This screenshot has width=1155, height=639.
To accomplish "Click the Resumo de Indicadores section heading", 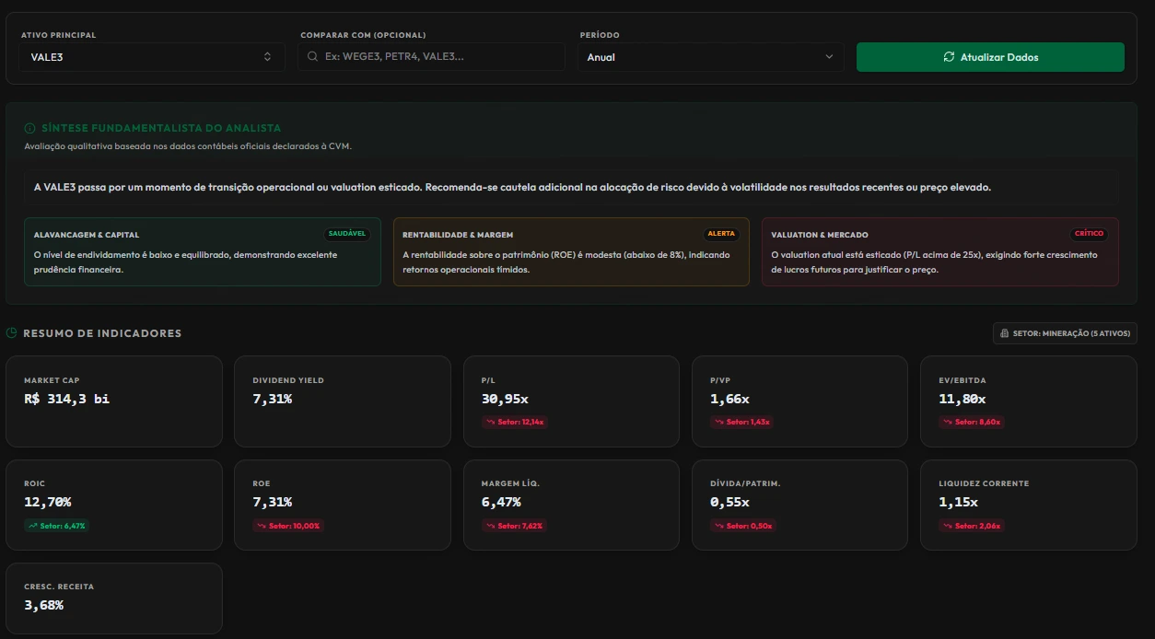I will point(102,333).
